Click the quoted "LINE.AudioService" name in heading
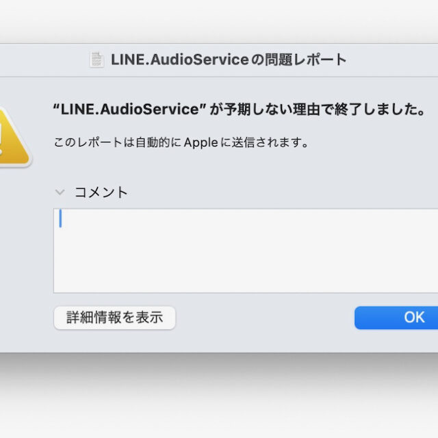 [x=129, y=109]
